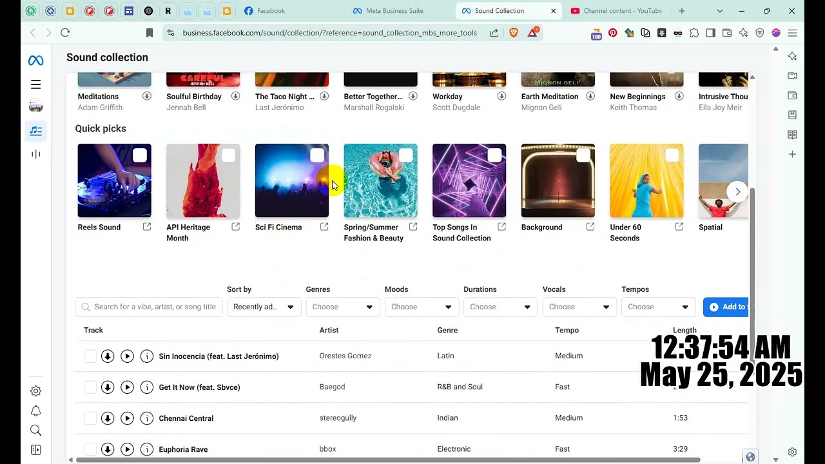Open API Heritage Month external link icon
This screenshot has width=825, height=464.
point(235,227)
